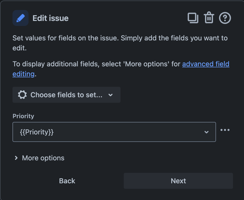Click inside the {{Priority}} value field

click(114, 132)
